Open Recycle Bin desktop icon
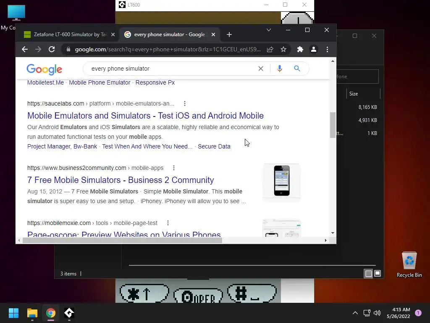This screenshot has height=323, width=430. pyautogui.click(x=409, y=265)
